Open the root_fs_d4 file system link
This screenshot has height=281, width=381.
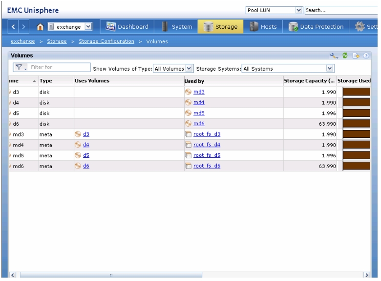(207, 145)
